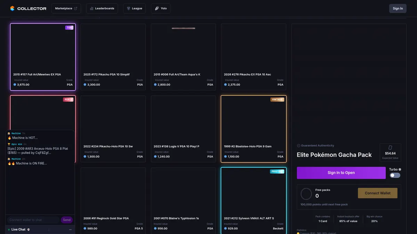This screenshot has height=234, width=417.
Task: Click coin icon beside 929.00 value
Action: 226,228
